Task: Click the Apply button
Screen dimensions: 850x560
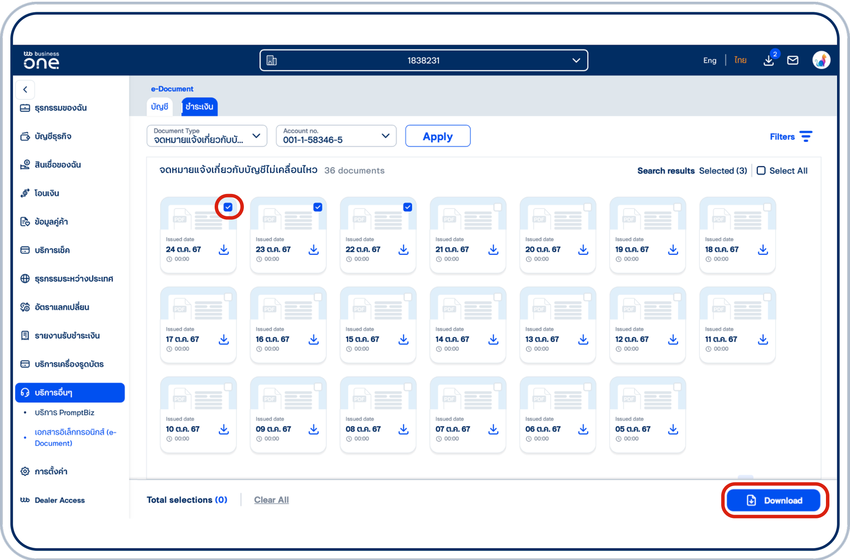Action: pyautogui.click(x=437, y=136)
